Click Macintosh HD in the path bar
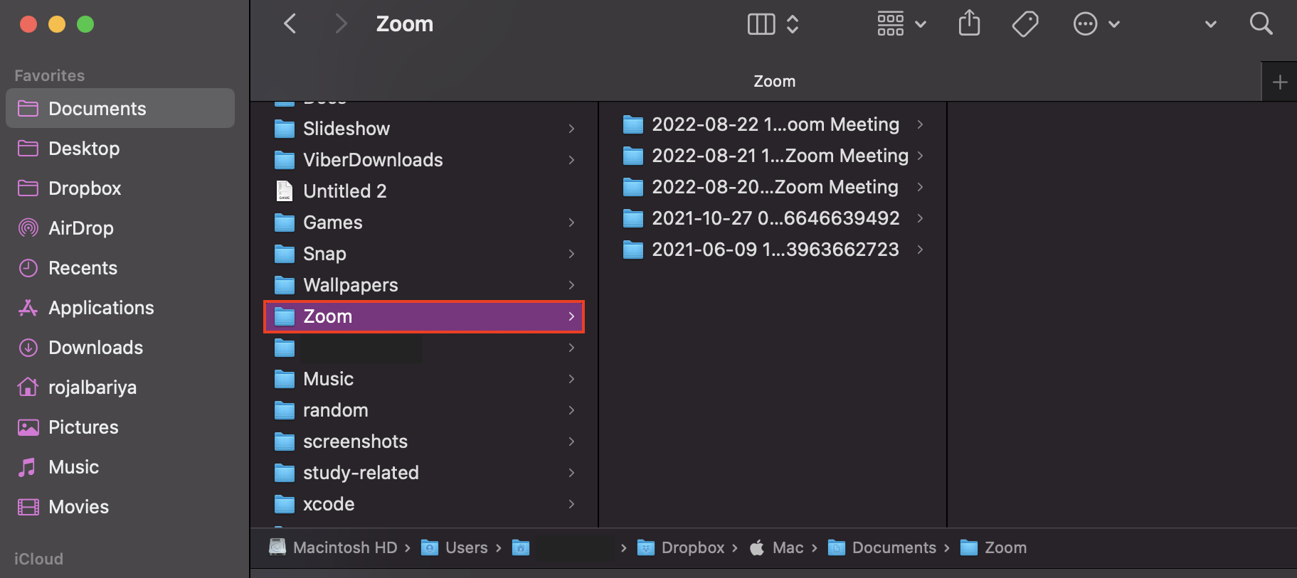The width and height of the screenshot is (1297, 578). tap(344, 547)
